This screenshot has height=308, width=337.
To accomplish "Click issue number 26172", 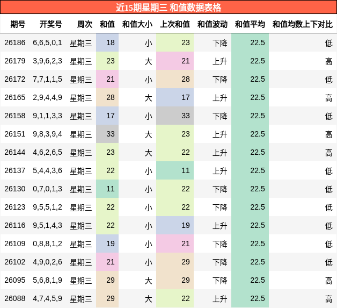I will [15, 79].
